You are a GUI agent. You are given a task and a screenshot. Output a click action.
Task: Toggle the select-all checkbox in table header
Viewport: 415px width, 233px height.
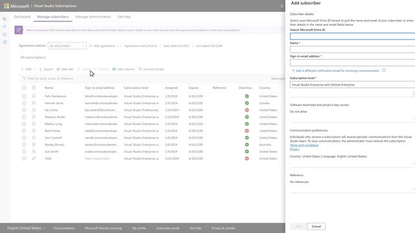click(24, 88)
